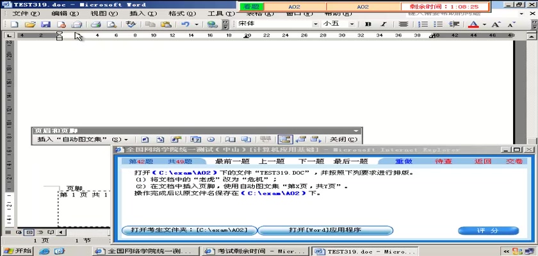538x256 pixels.
Task: Create a new blank document
Action: pos(14,24)
